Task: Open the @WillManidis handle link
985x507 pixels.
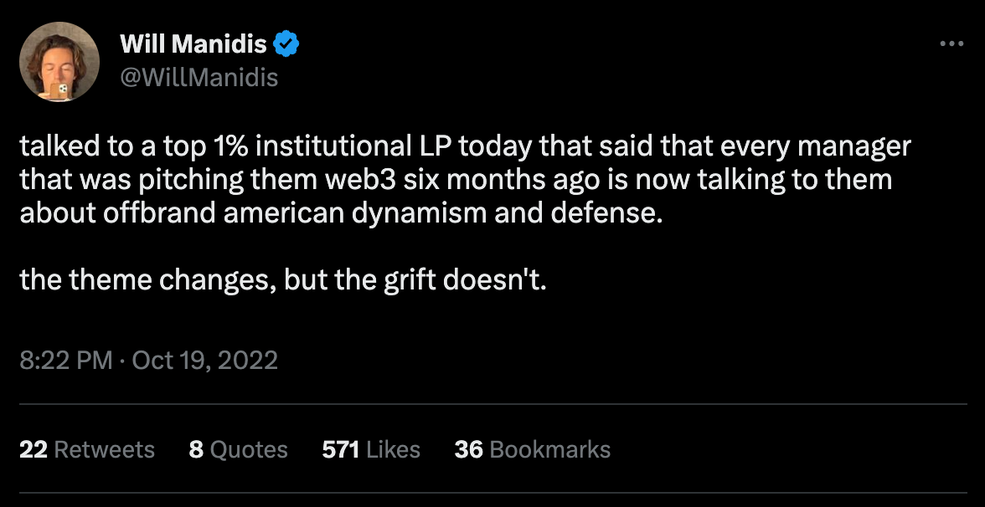Action: pyautogui.click(x=199, y=78)
